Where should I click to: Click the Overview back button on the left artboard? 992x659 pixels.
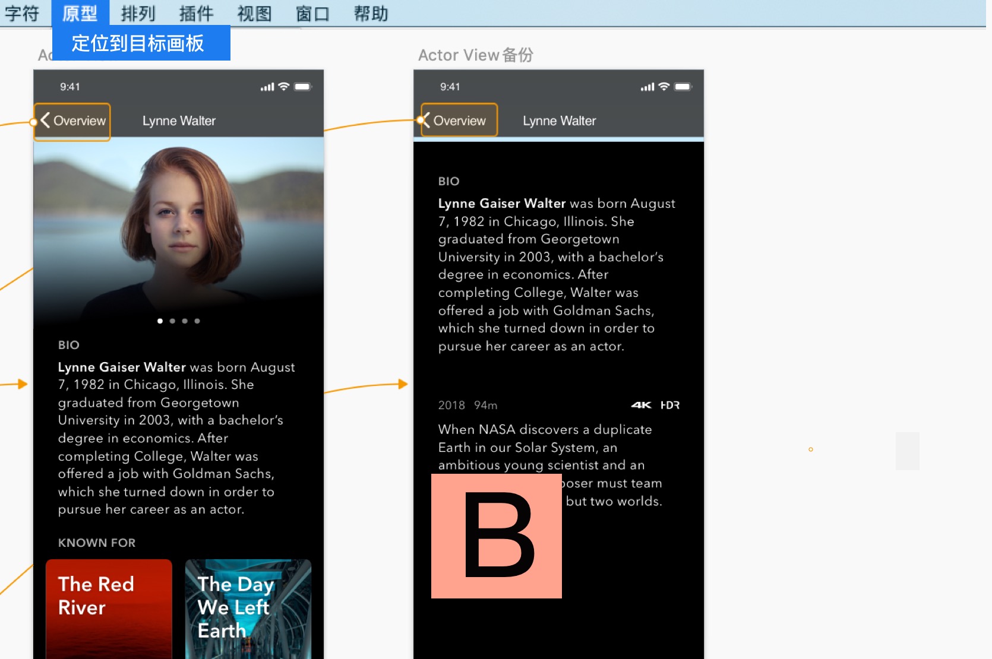tap(72, 121)
